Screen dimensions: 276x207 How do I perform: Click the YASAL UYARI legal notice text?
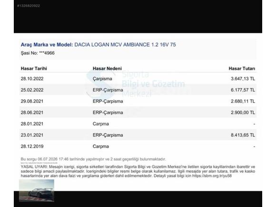[138, 171]
